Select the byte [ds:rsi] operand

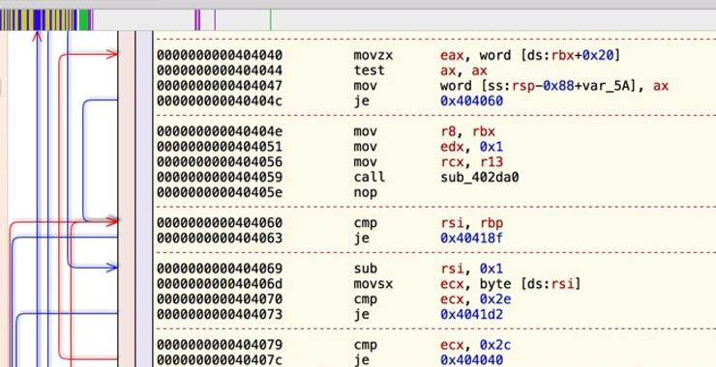click(x=530, y=284)
